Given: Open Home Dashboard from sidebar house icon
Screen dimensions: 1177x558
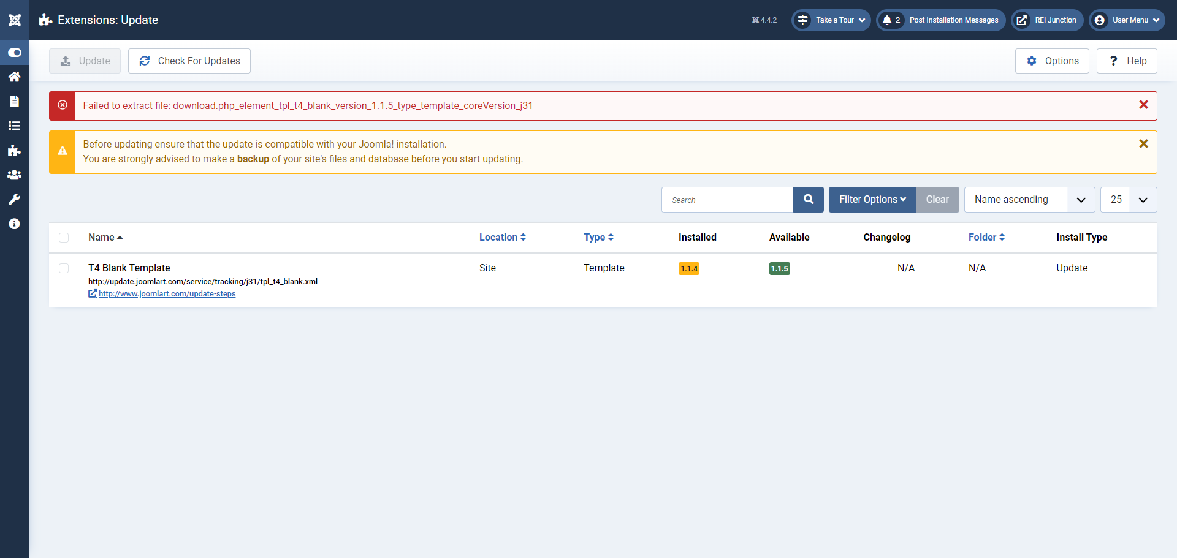Looking at the screenshot, I should 15,77.
